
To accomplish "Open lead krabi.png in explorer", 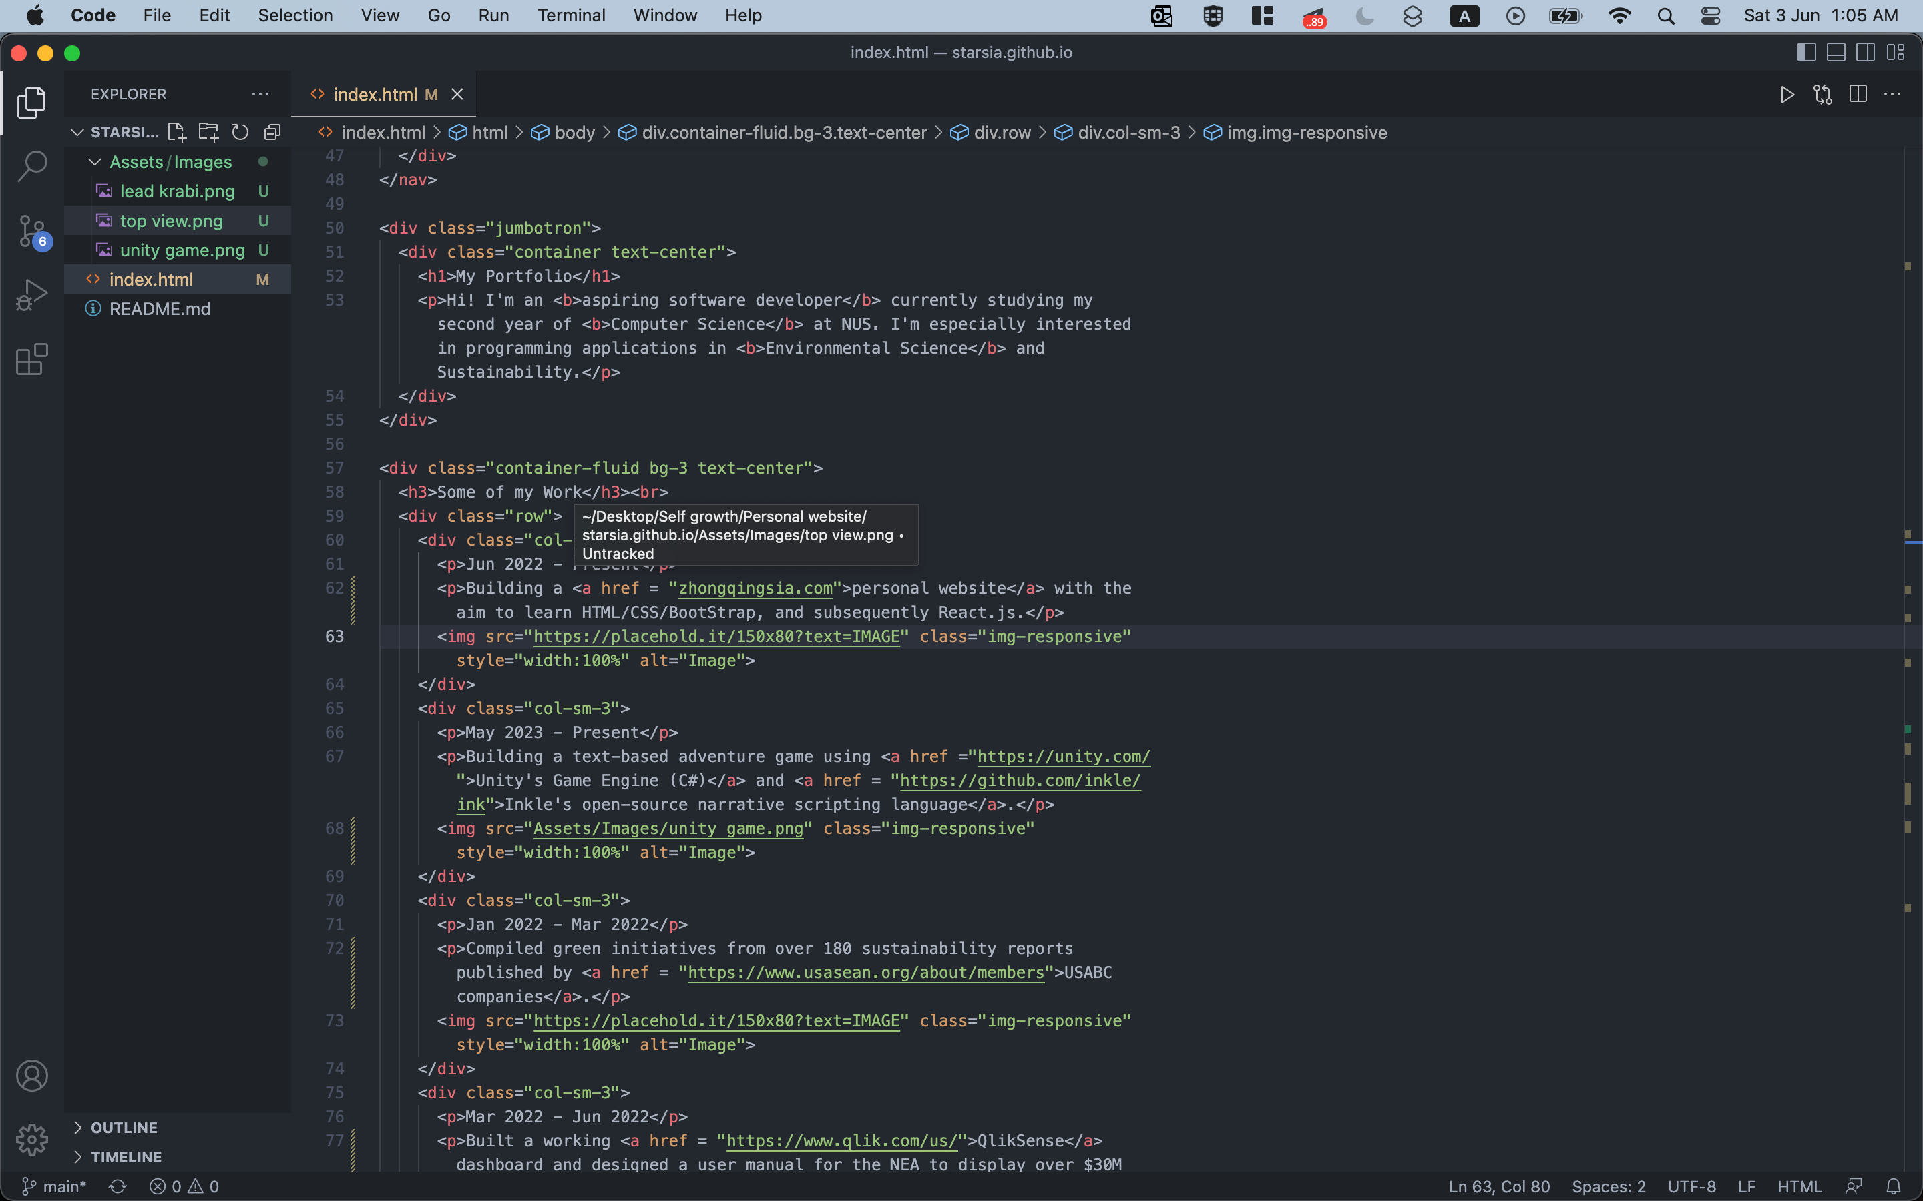I will point(176,191).
